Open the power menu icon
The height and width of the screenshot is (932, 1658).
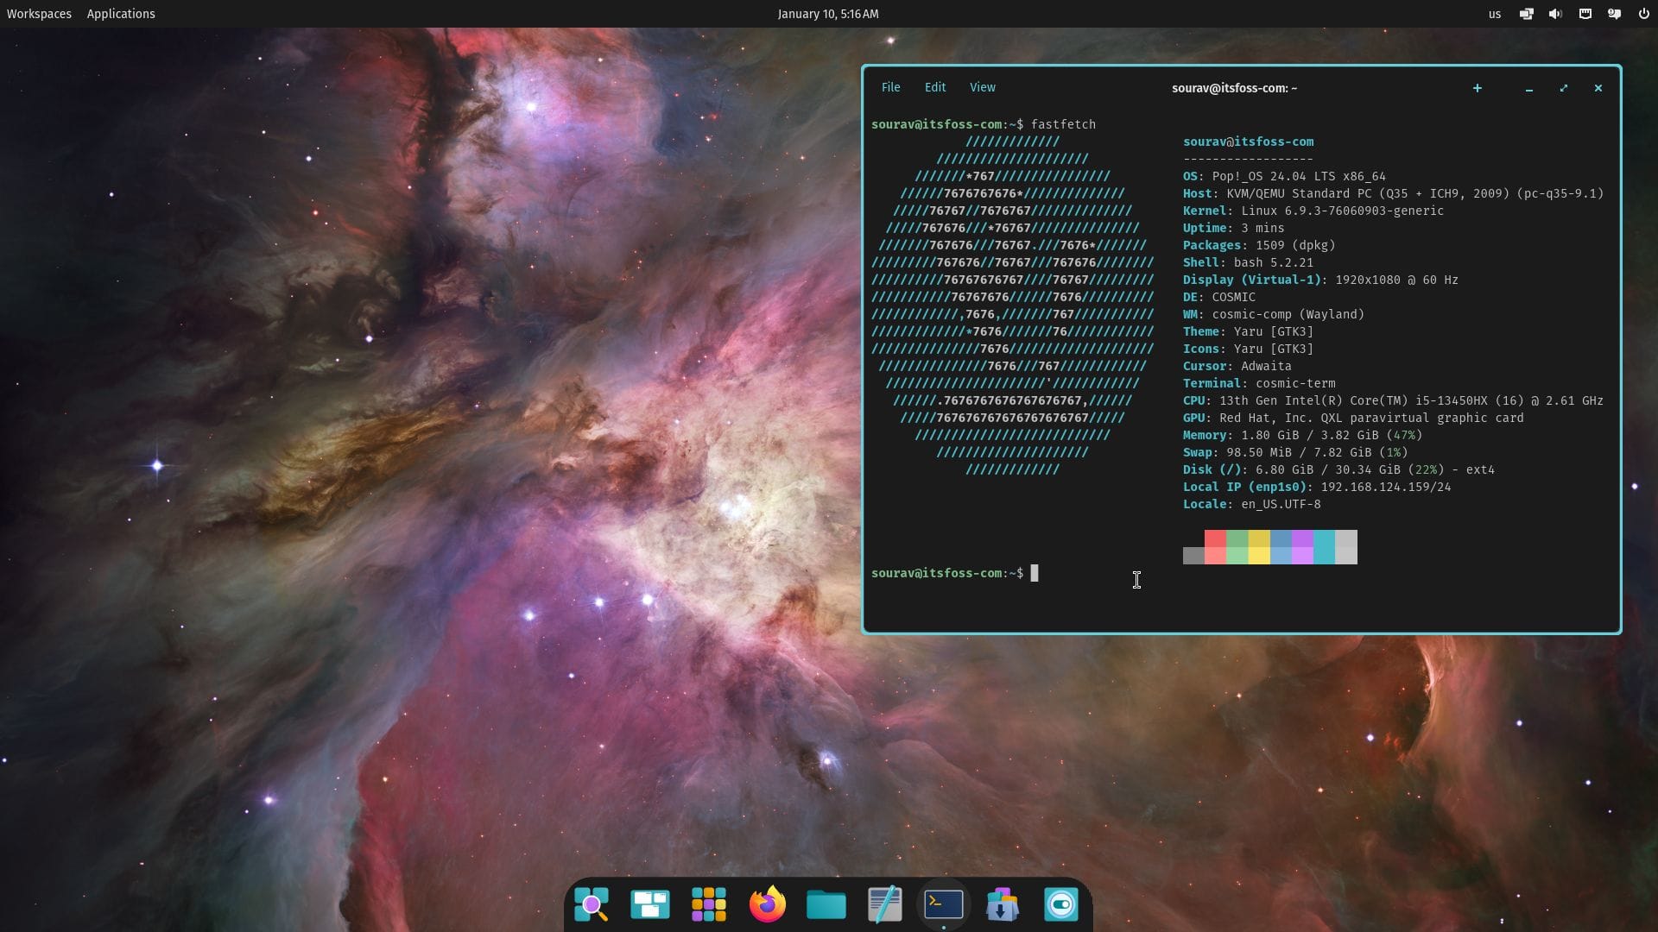coord(1645,14)
